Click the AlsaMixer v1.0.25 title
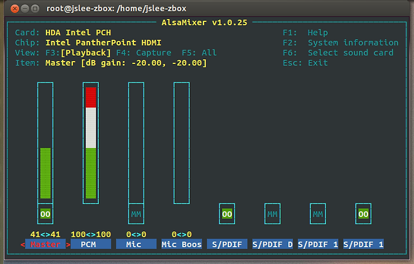 tap(204, 22)
